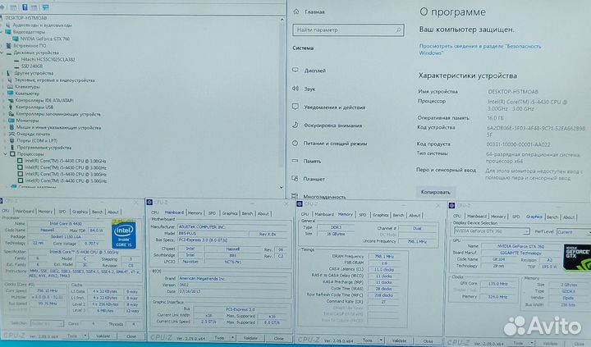Click the Видеоадаптеры display adapter icon
This screenshot has height=347, width=591.
pos(8,32)
